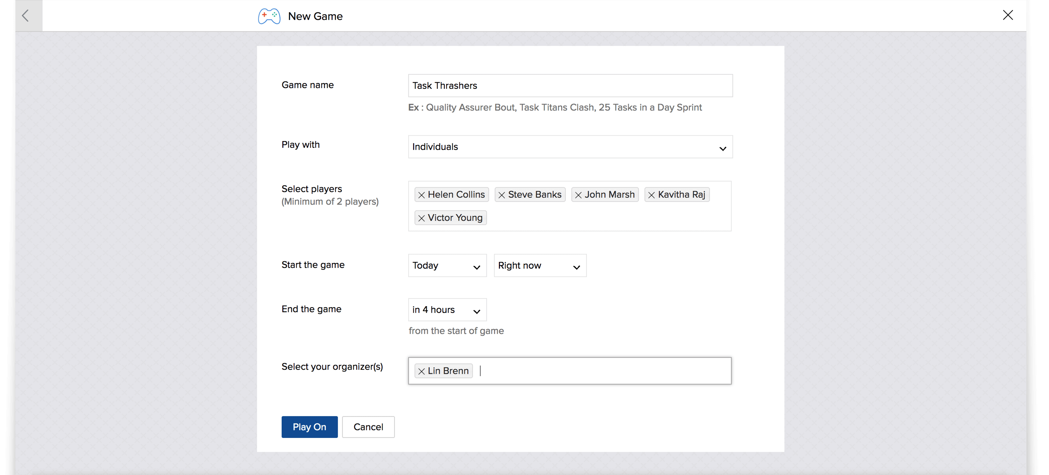The width and height of the screenshot is (1049, 475).
Task: Close the New Game dialog
Action: 1007,15
